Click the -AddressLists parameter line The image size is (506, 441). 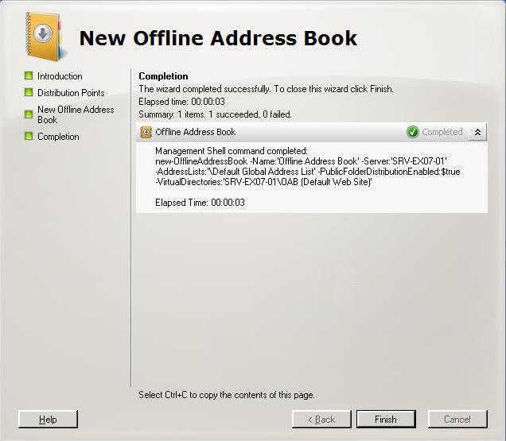tap(308, 172)
